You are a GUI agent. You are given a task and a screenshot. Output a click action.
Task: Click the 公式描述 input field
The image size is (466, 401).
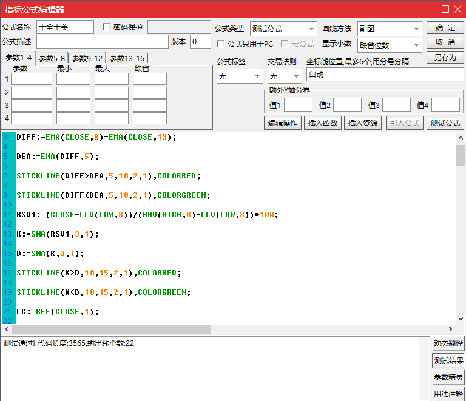[x=102, y=42]
